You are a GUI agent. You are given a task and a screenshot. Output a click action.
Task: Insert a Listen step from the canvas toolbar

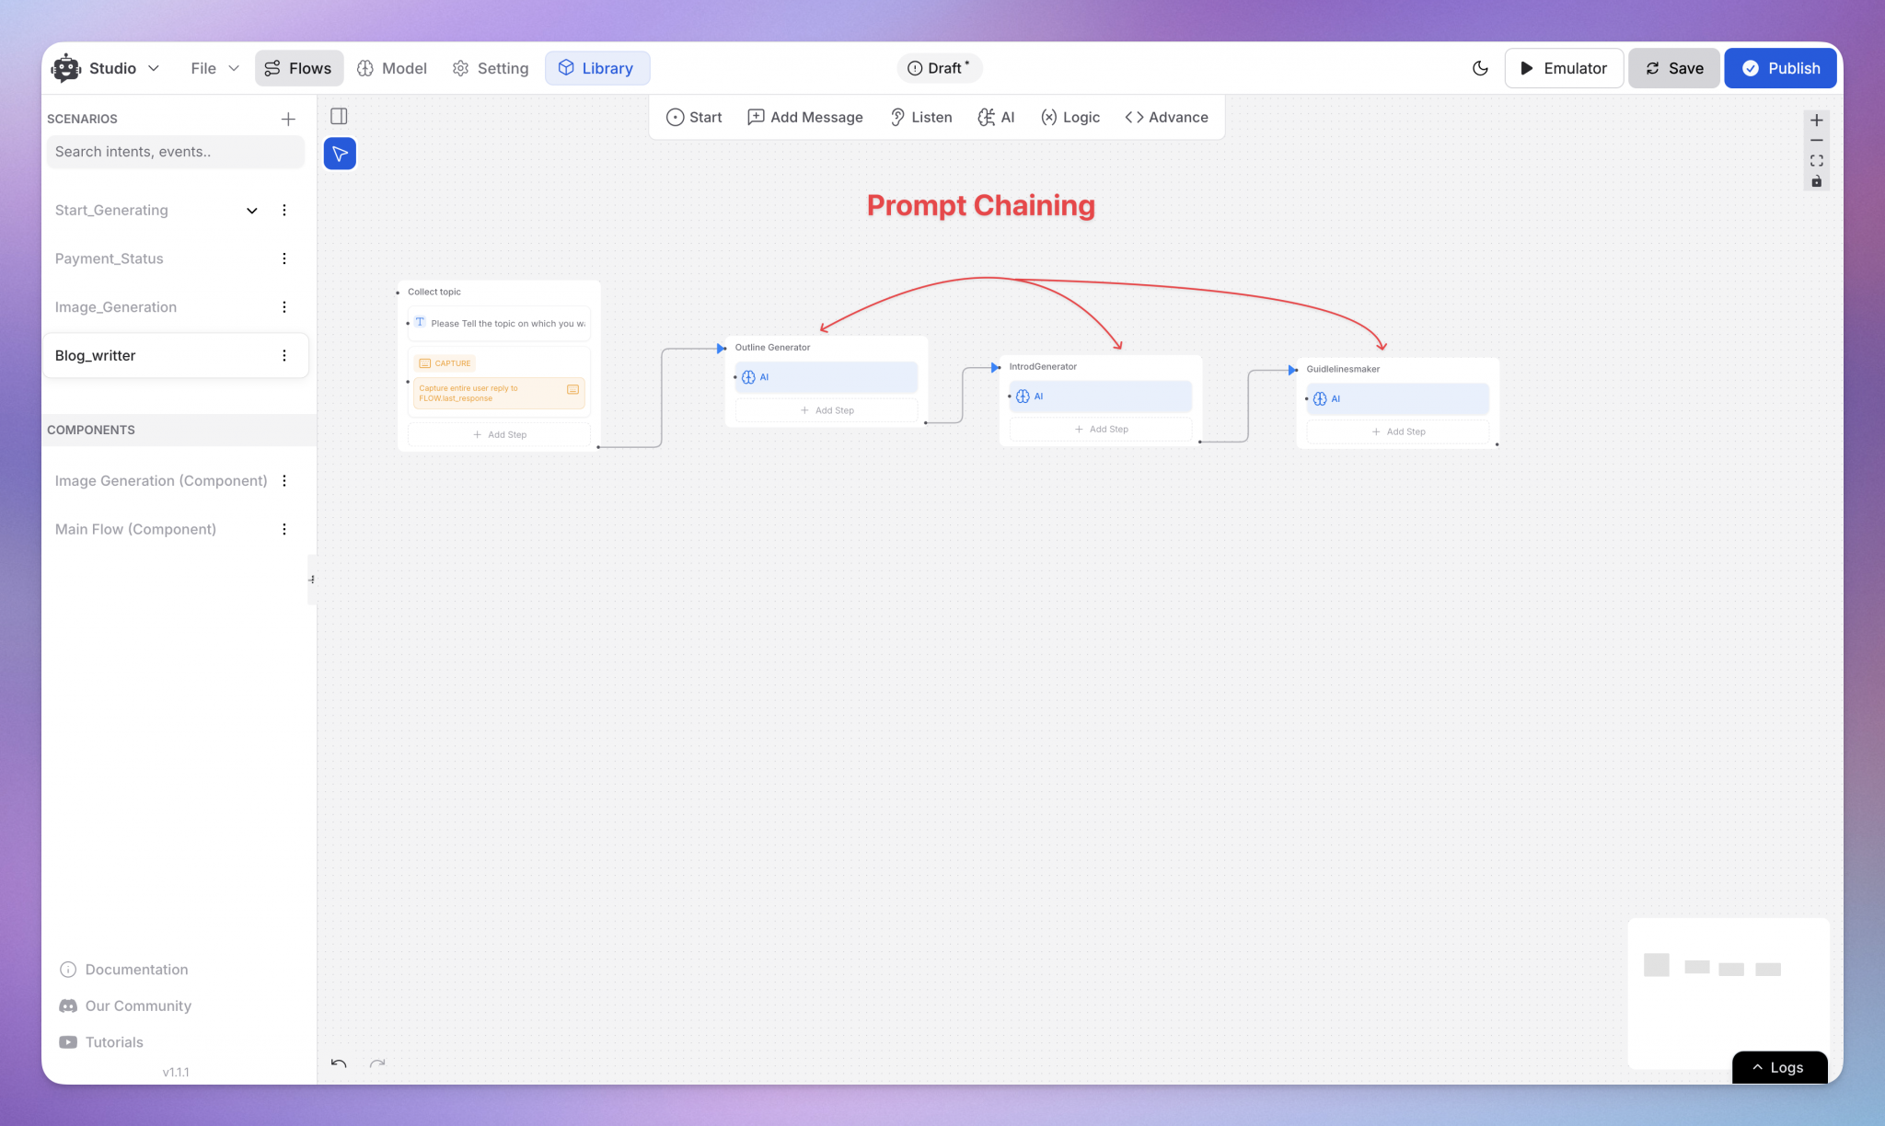point(920,117)
